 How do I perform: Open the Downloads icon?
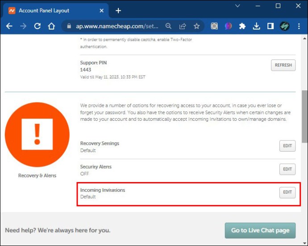click(x=256, y=26)
